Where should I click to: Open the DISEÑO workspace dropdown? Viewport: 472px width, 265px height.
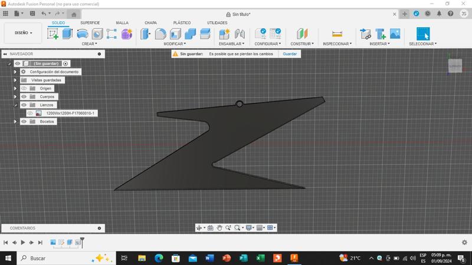[23, 33]
